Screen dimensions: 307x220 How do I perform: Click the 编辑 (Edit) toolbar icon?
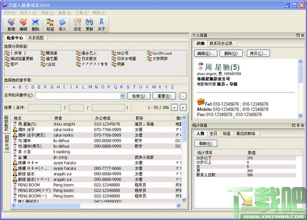[x=23, y=24]
